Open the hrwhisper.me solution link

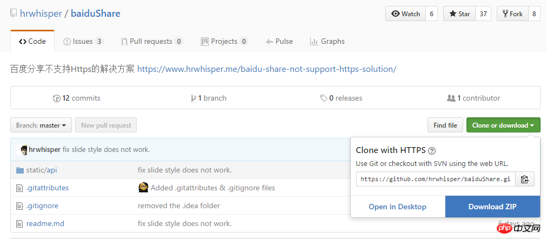click(x=267, y=69)
